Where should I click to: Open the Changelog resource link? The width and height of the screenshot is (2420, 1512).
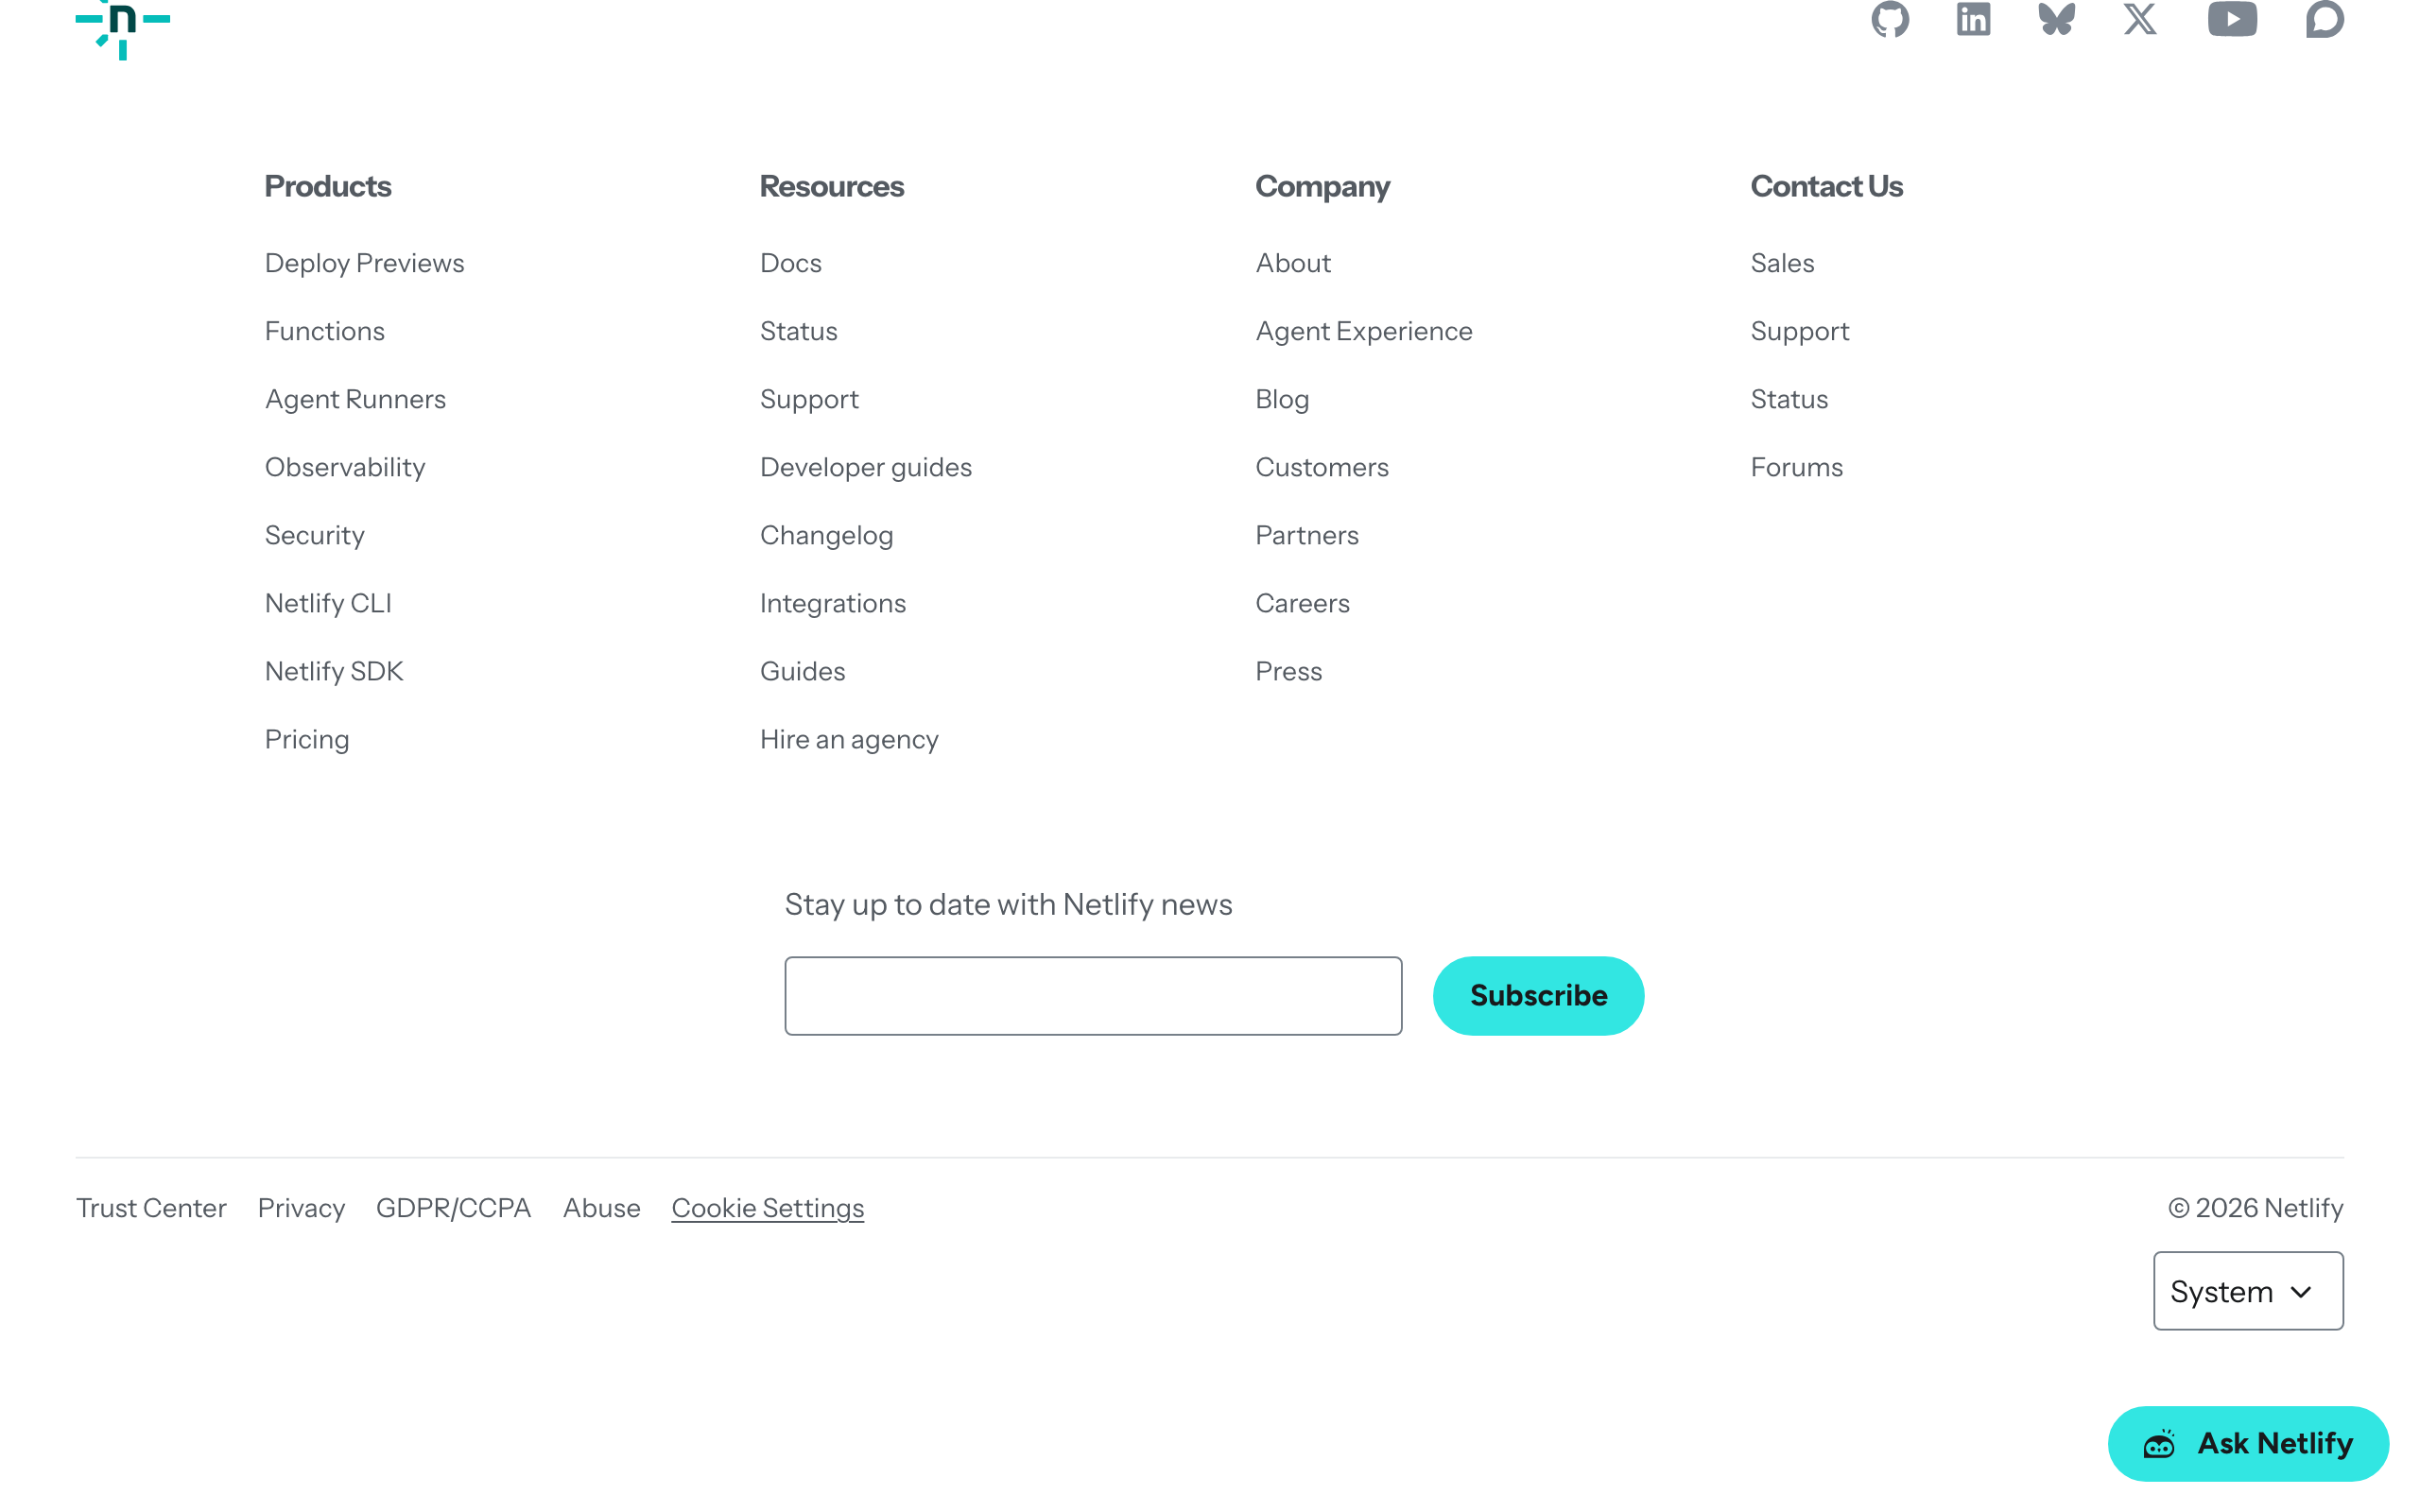click(826, 535)
